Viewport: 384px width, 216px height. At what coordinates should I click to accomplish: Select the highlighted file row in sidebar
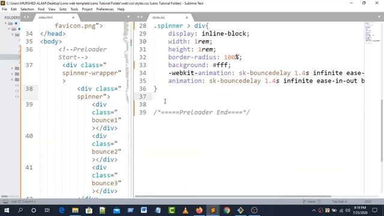(10, 57)
